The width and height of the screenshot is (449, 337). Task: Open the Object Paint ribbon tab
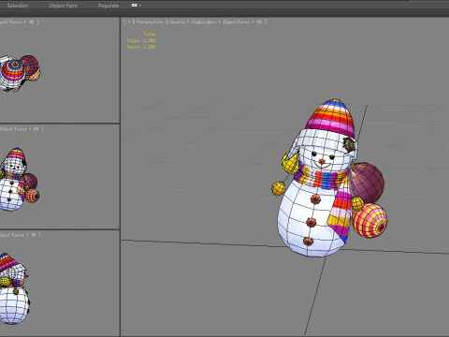(x=64, y=6)
